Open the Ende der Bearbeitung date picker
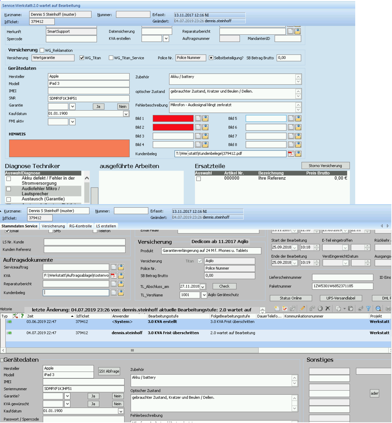Image resolution: width=392 pixels, height=423 pixels. pyautogui.click(x=295, y=263)
